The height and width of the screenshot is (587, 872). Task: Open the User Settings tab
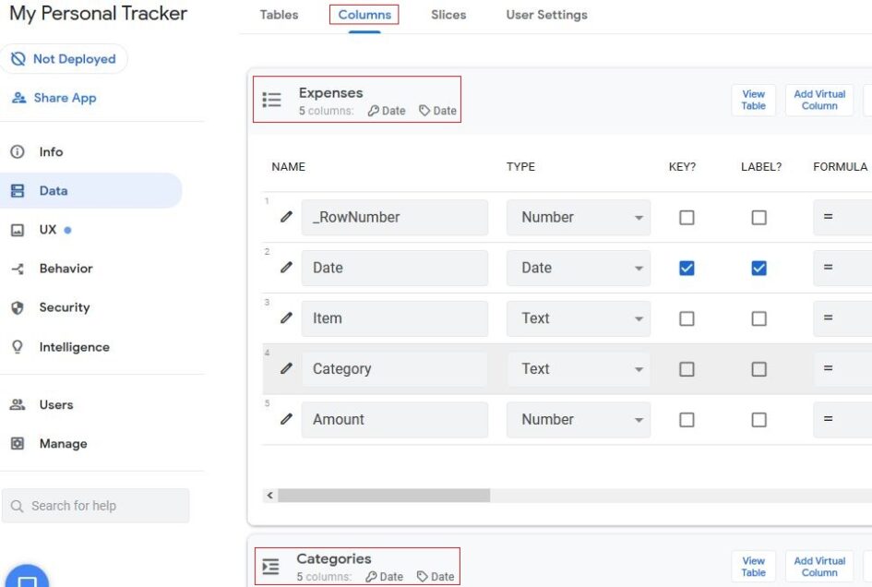(545, 15)
